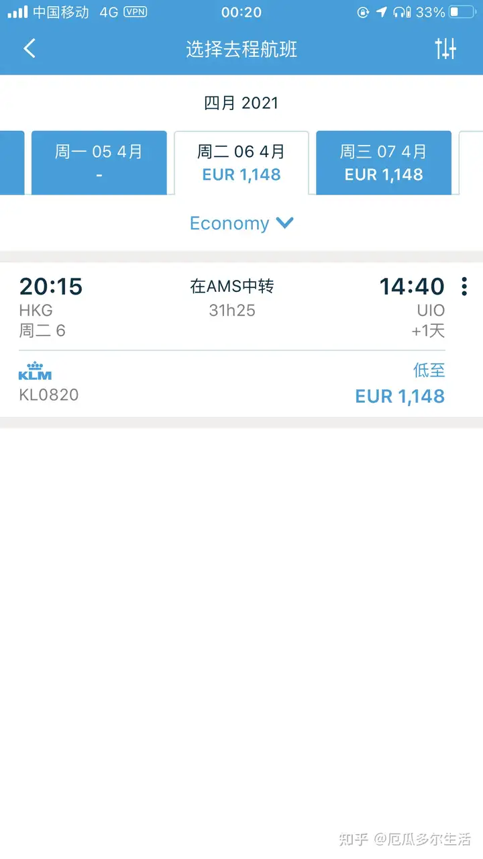Tap the headphones status icon
The height and width of the screenshot is (859, 483).
click(402, 11)
